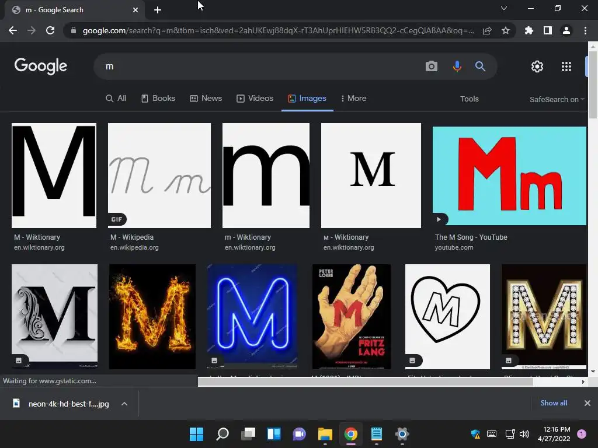598x448 pixels.
Task: Click the vertical page scrollbar thumb
Action: coord(593,85)
